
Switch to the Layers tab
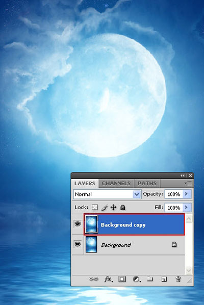[x=85, y=184]
